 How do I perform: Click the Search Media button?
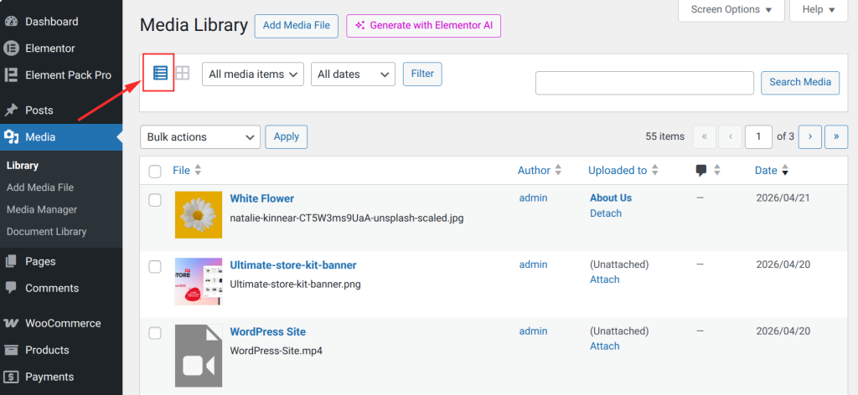click(x=800, y=83)
